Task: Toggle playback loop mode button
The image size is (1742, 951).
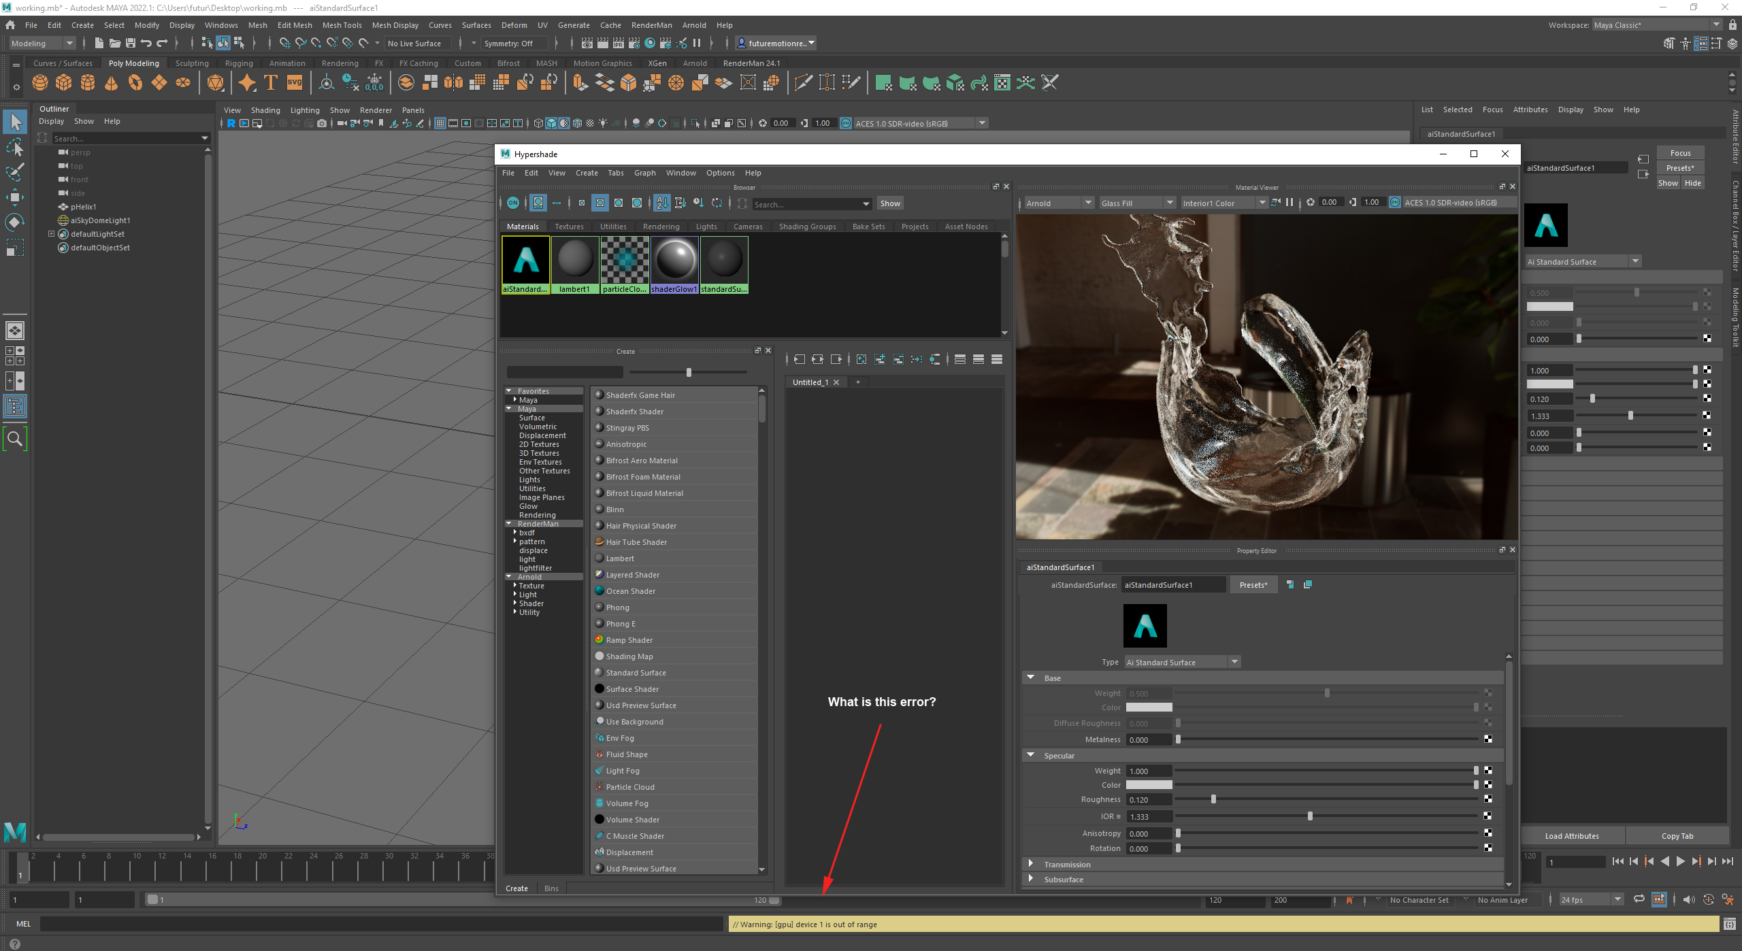Action: pyautogui.click(x=1639, y=899)
